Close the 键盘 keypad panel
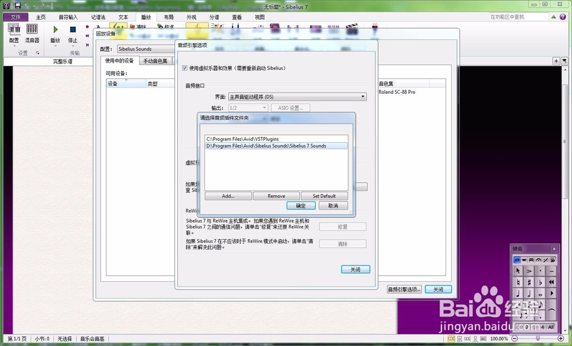This screenshot has height=346, width=572. tap(554, 249)
